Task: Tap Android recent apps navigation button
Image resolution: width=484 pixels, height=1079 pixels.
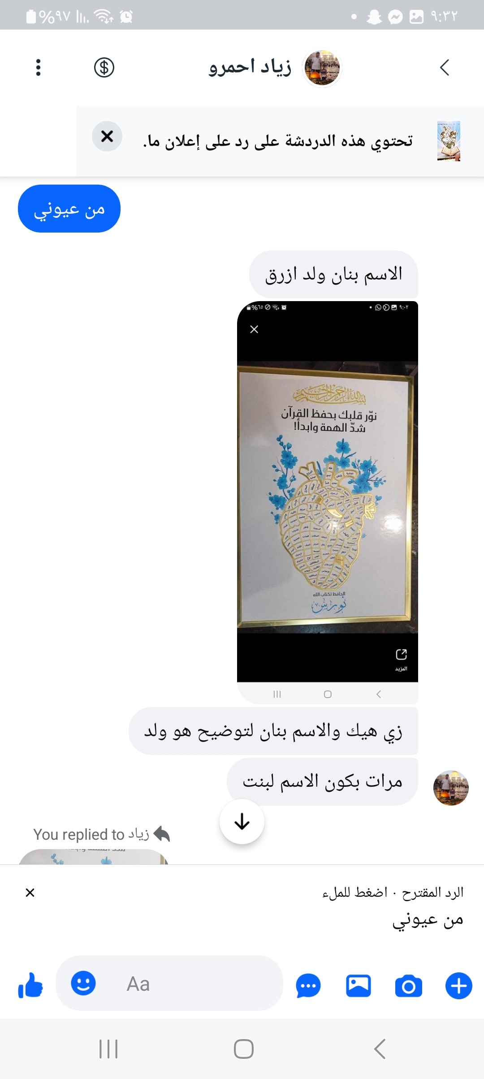Action: tap(108, 1049)
